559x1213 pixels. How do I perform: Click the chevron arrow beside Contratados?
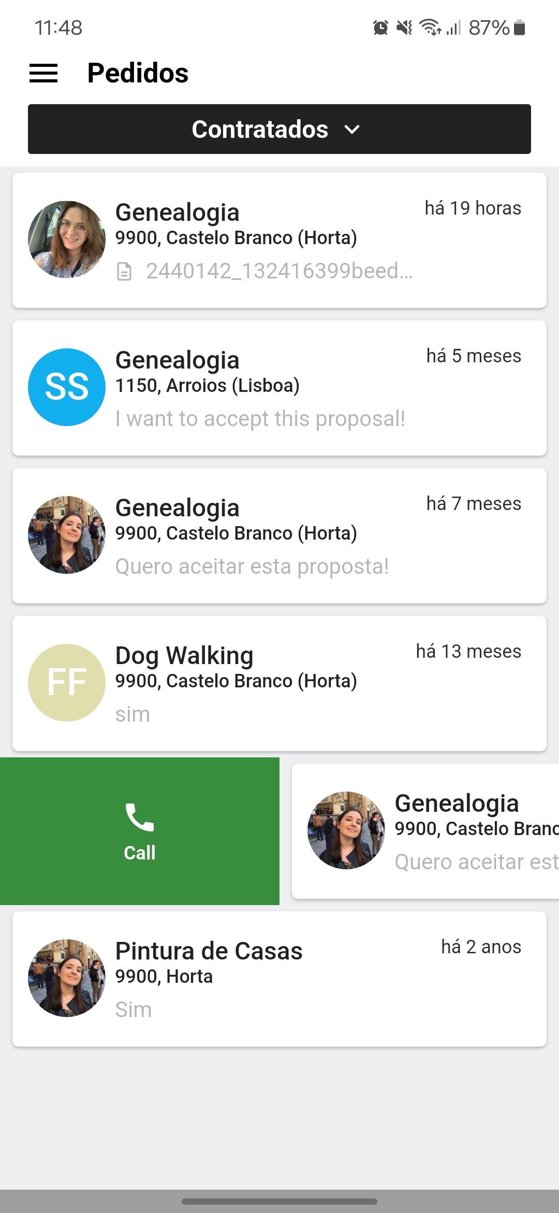coord(352,130)
